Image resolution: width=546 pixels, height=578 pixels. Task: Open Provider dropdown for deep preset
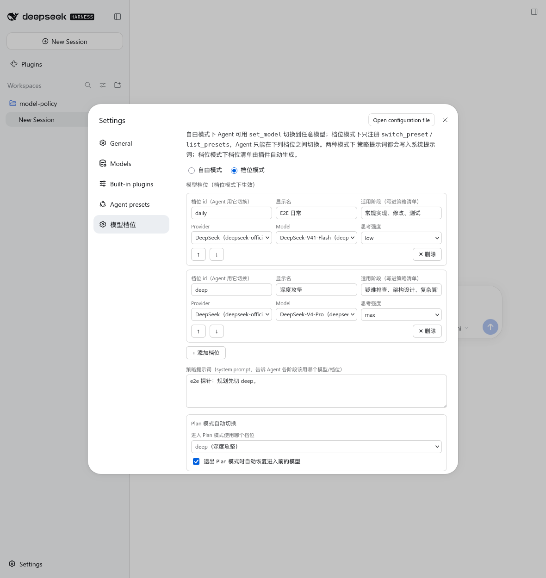231,314
